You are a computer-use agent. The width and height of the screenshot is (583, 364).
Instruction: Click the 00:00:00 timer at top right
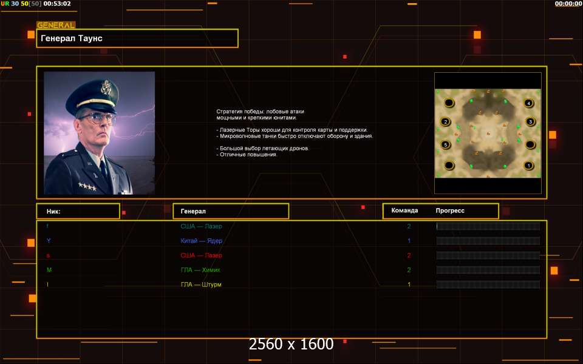click(568, 4)
